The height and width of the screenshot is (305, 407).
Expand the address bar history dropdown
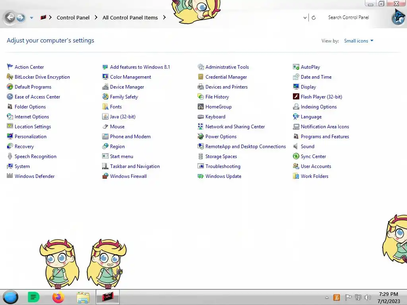pyautogui.click(x=305, y=17)
